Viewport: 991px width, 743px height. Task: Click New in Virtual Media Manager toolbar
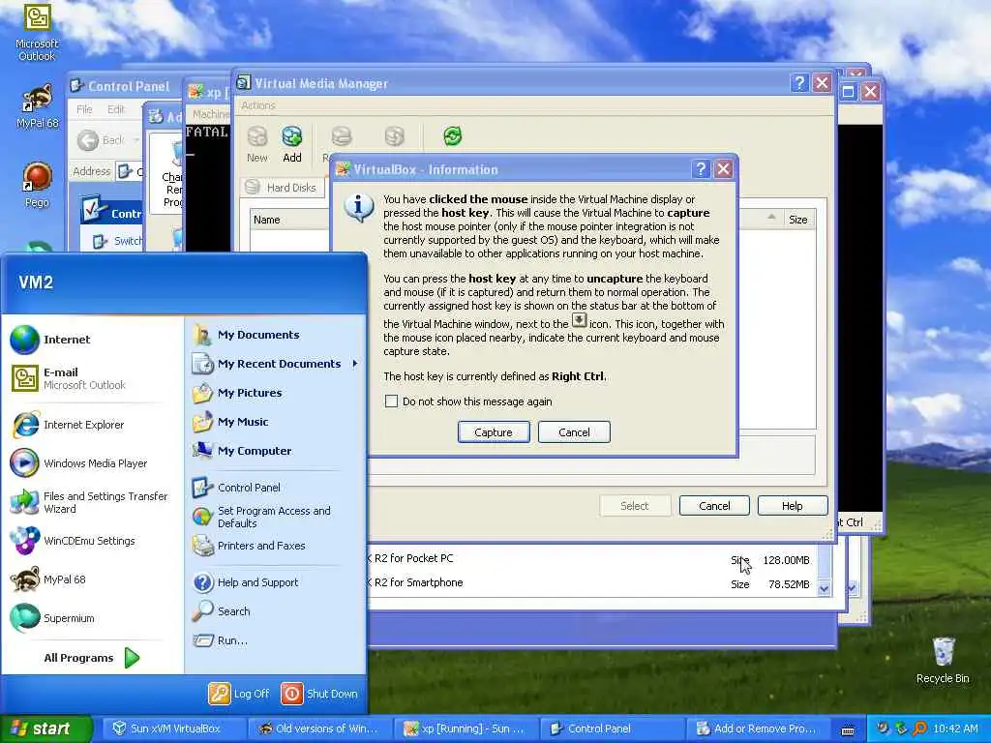256,145
